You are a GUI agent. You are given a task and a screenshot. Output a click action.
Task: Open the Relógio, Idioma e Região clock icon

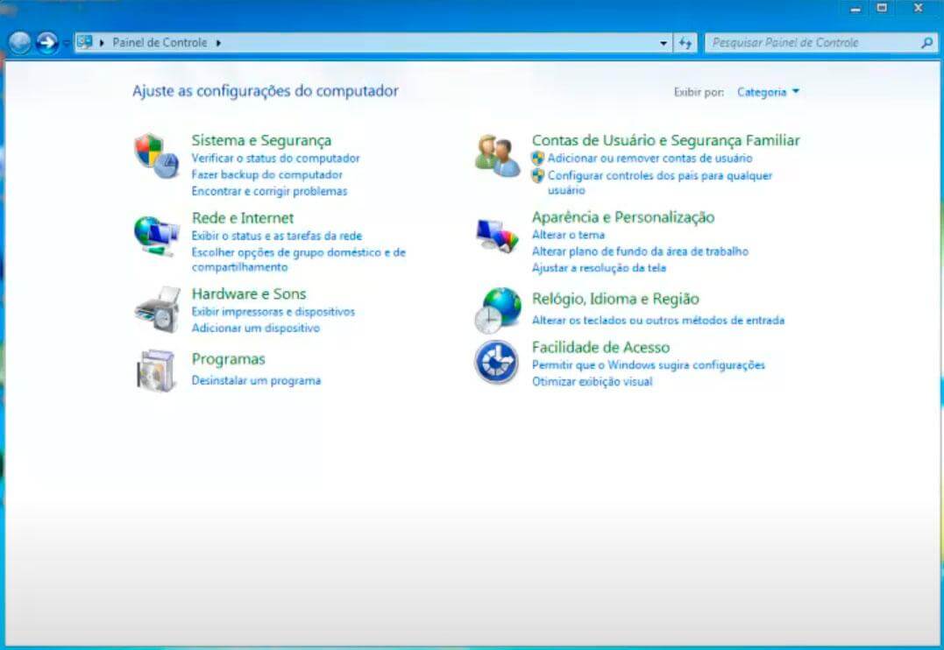point(497,311)
